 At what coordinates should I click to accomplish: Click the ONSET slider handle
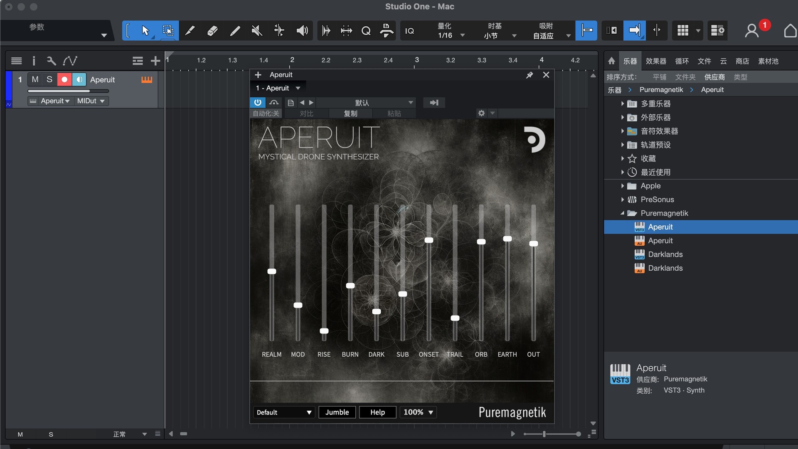click(429, 240)
